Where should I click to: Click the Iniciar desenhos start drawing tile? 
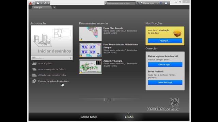52,41
